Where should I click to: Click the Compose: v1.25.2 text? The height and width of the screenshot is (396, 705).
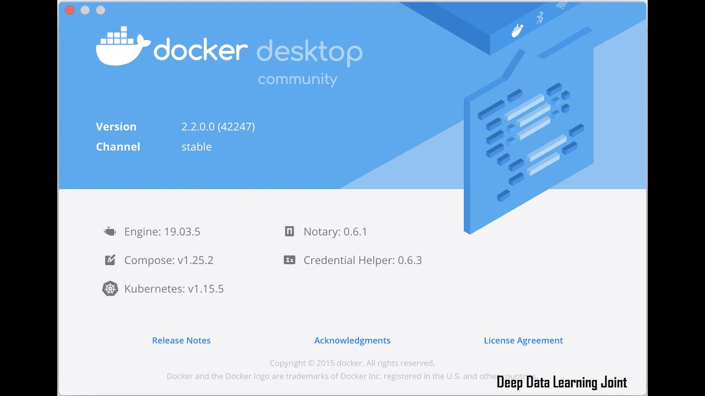(169, 260)
